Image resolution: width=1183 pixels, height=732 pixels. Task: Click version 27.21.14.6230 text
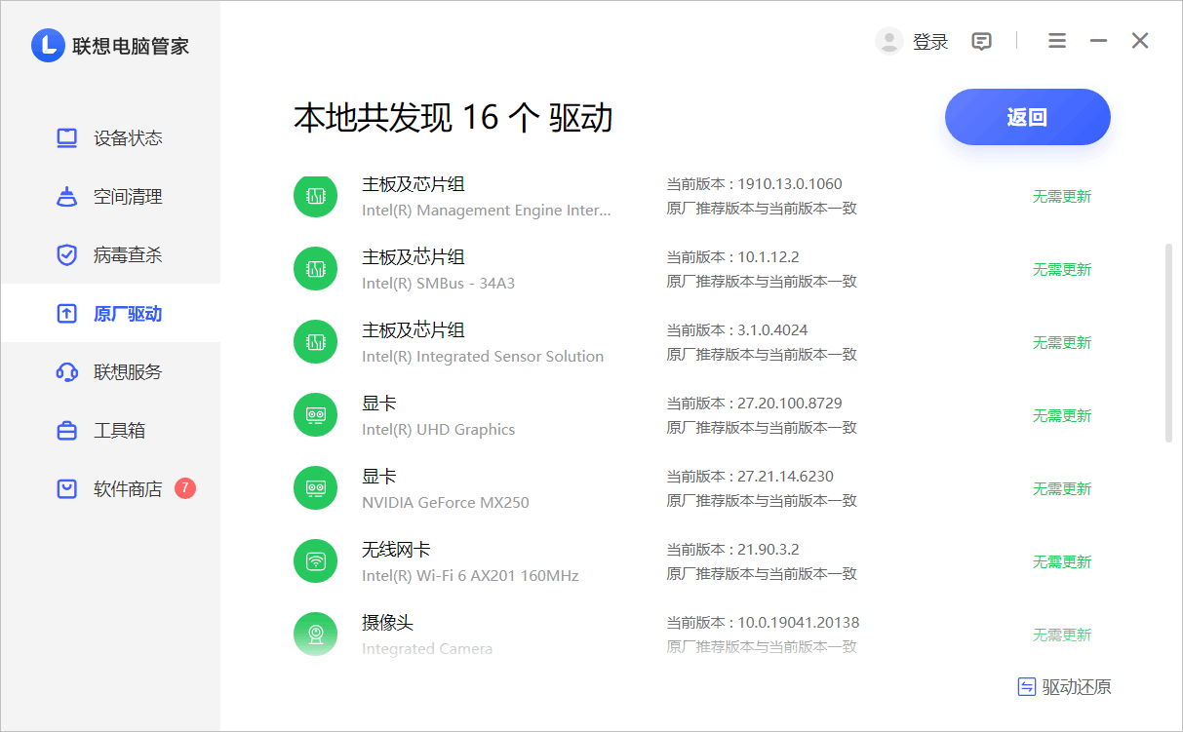point(786,477)
